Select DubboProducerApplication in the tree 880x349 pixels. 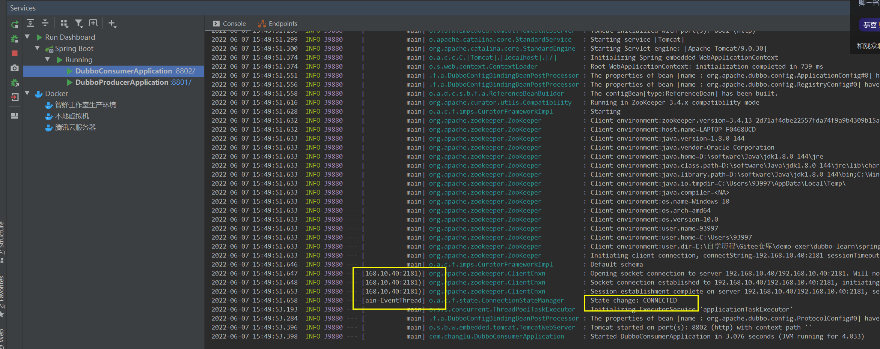[x=122, y=82]
